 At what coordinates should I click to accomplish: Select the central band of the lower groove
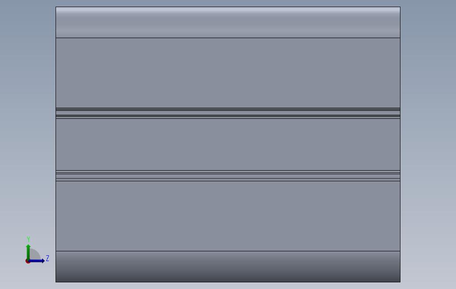coord(228,176)
